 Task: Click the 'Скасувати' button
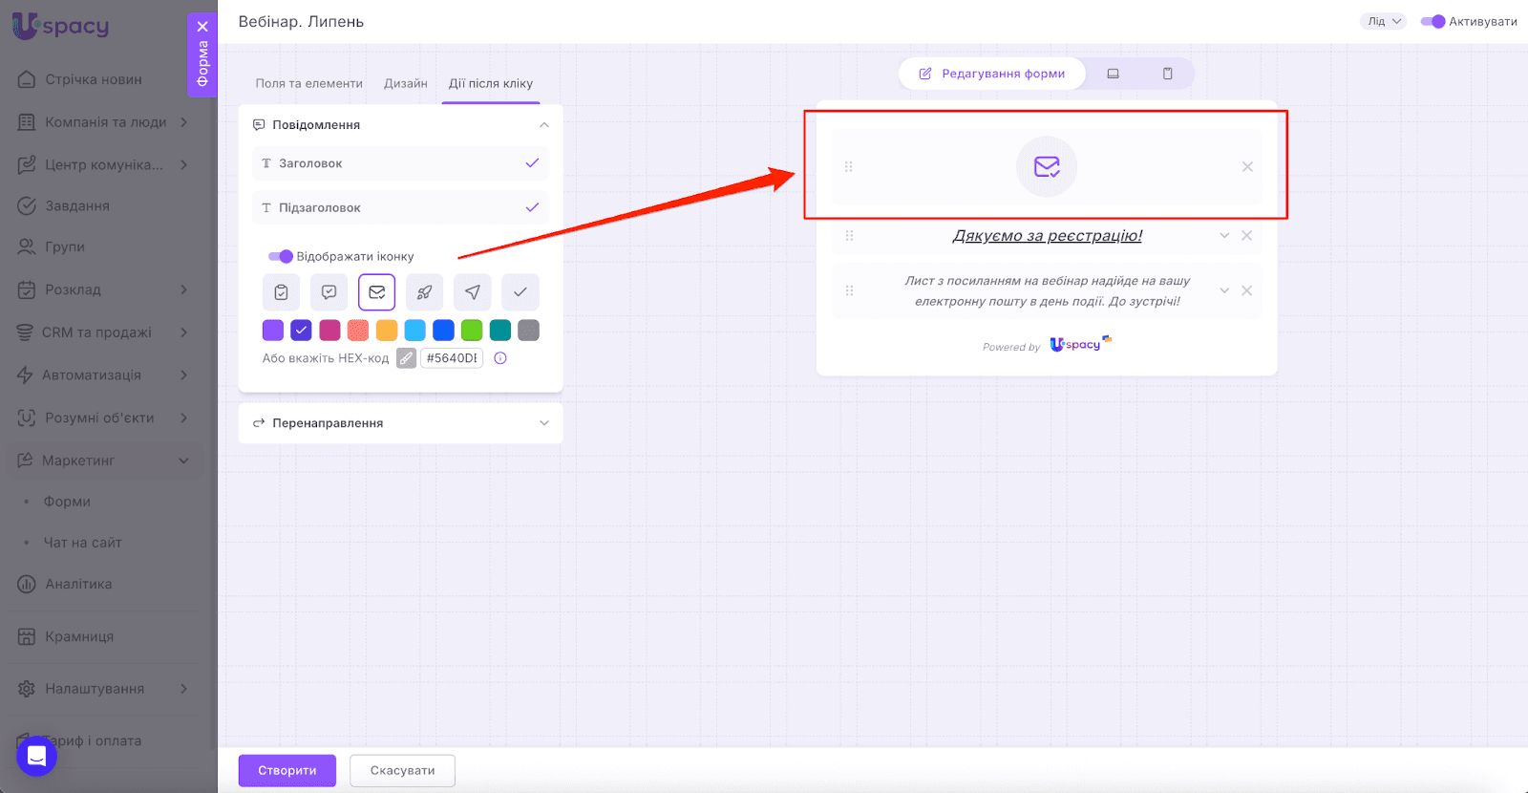pyautogui.click(x=402, y=771)
